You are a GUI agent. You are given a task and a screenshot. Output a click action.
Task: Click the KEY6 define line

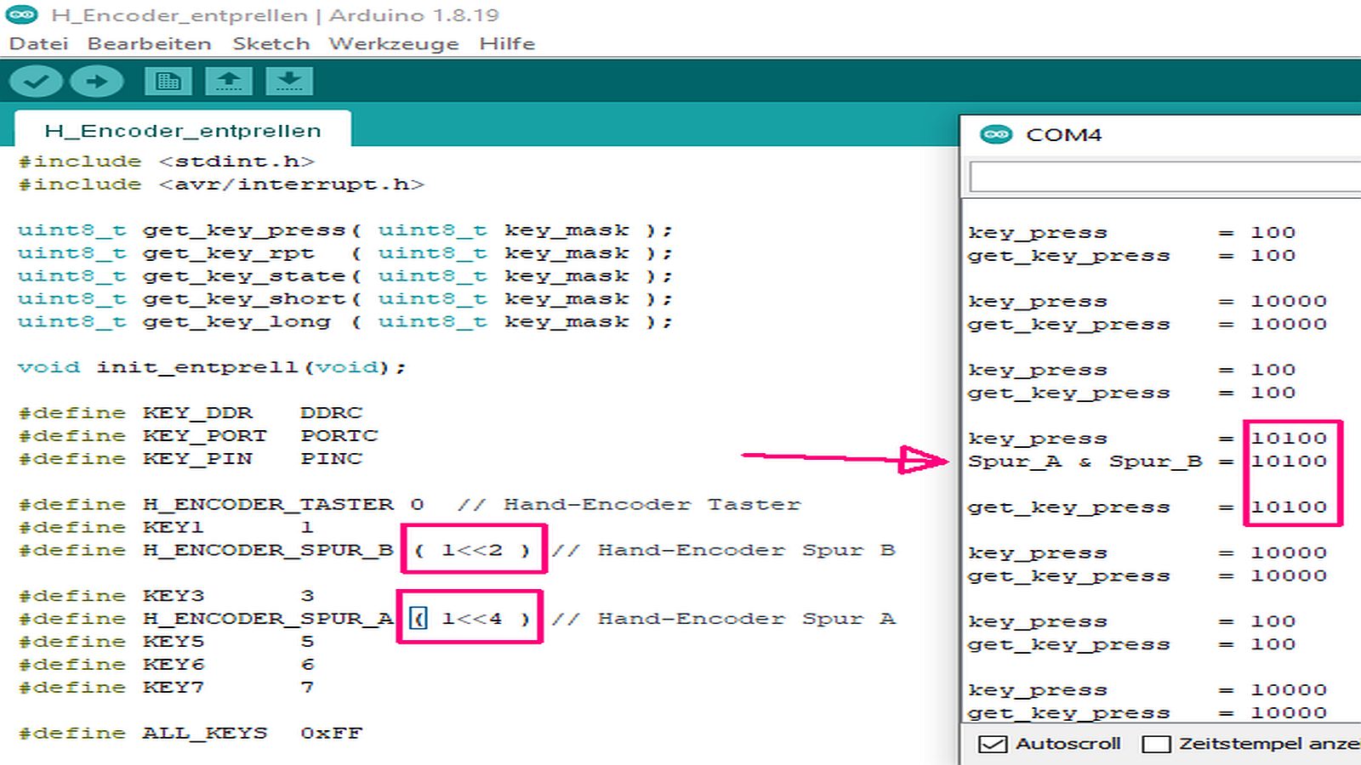(x=167, y=665)
